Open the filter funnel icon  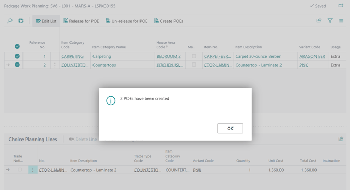(330, 21)
